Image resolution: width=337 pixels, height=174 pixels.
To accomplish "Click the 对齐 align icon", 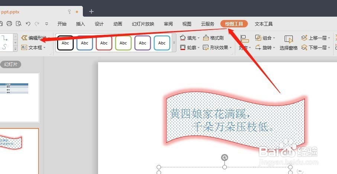I will pos(244,39).
